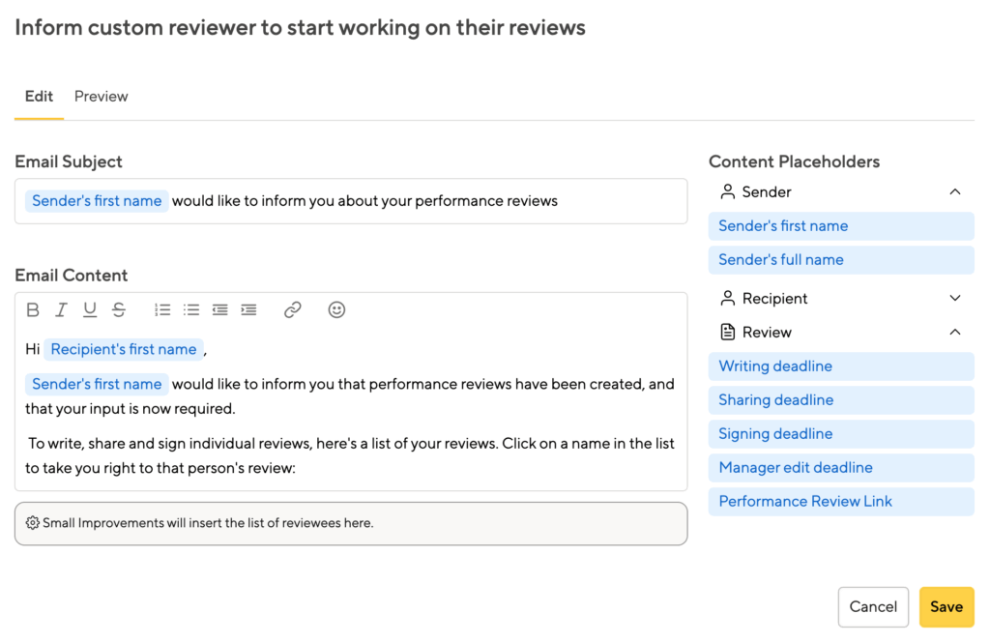The height and width of the screenshot is (643, 990).
Task: Save the email template
Action: 946,607
